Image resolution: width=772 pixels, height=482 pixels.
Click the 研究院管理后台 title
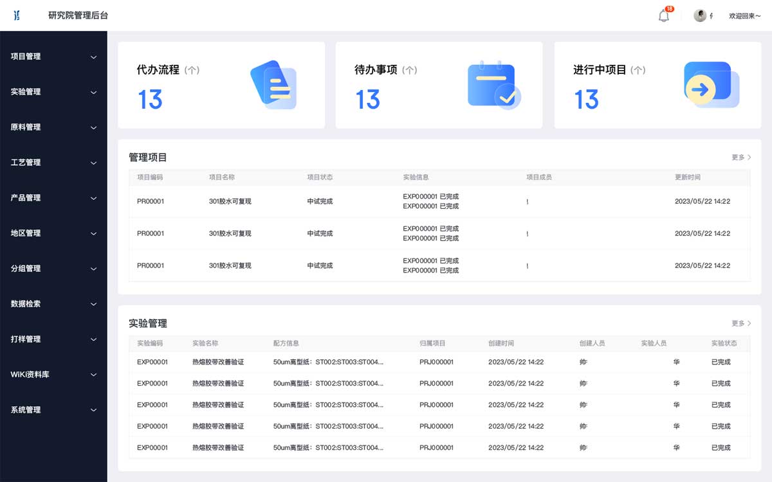pyautogui.click(x=78, y=15)
